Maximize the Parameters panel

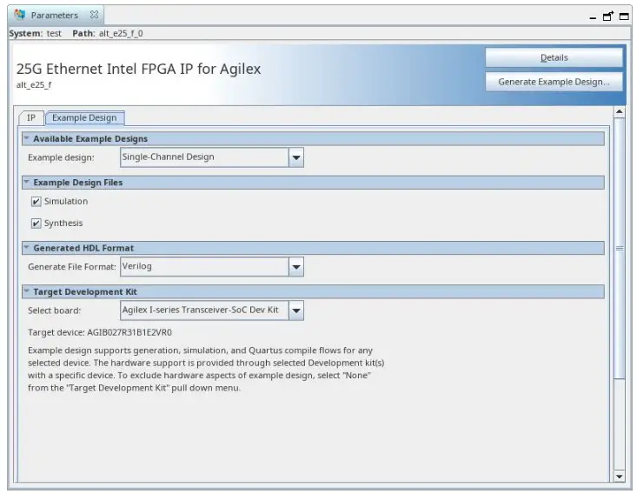(624, 17)
